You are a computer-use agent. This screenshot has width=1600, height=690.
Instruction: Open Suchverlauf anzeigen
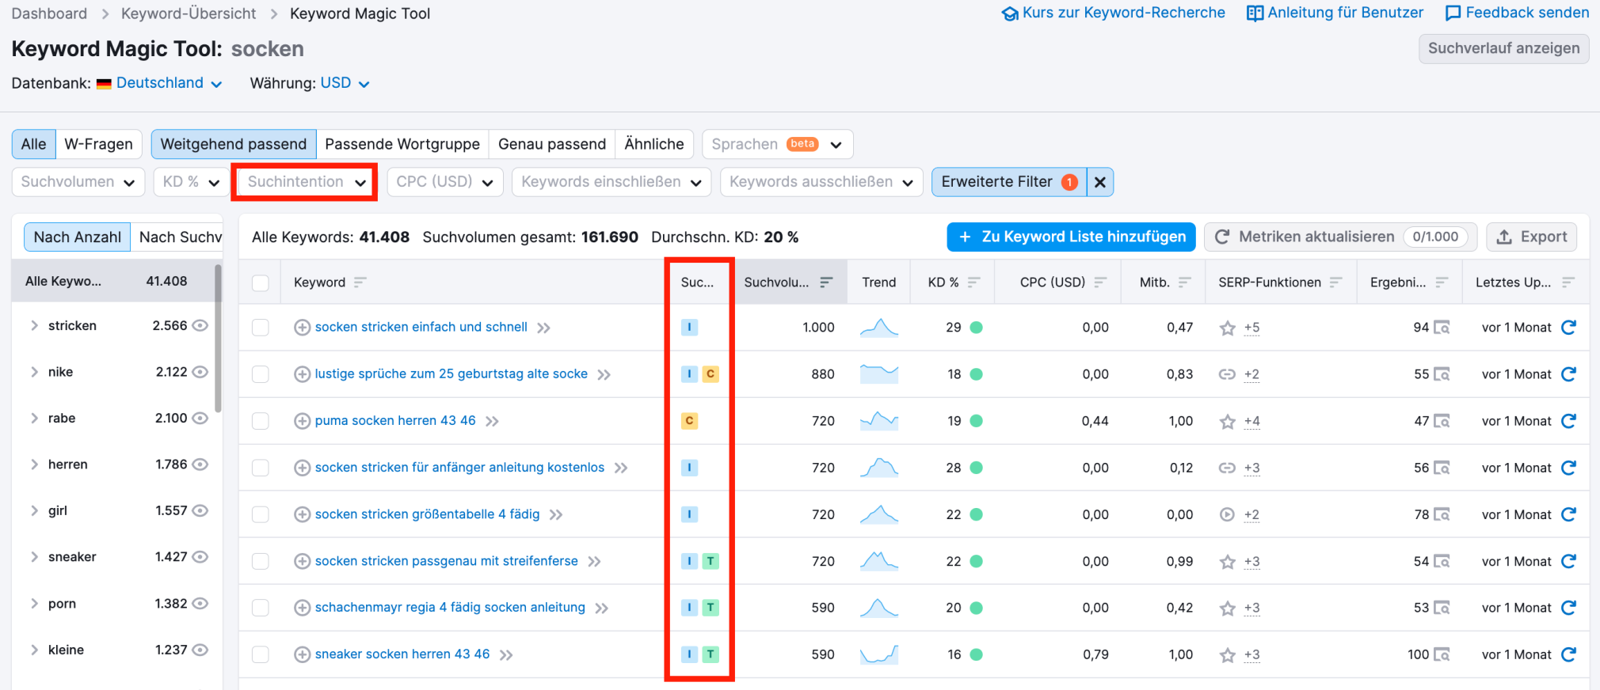click(1503, 48)
